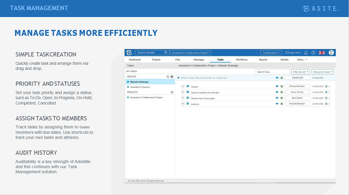This screenshot has width=349, height=195.
Task: Expand the Design task details arrow
Action: 329,87
